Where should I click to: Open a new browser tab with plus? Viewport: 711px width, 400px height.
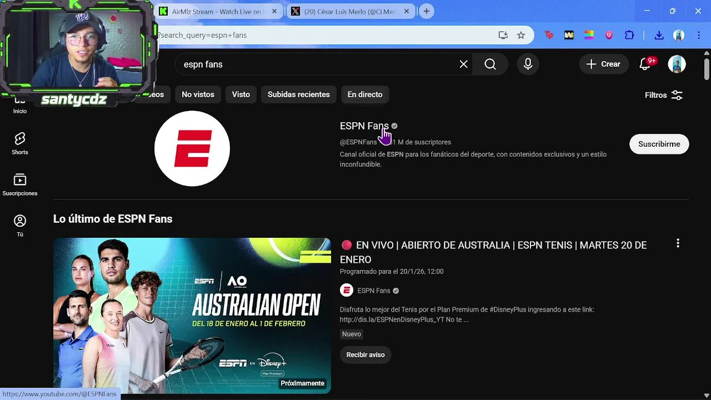(x=427, y=11)
